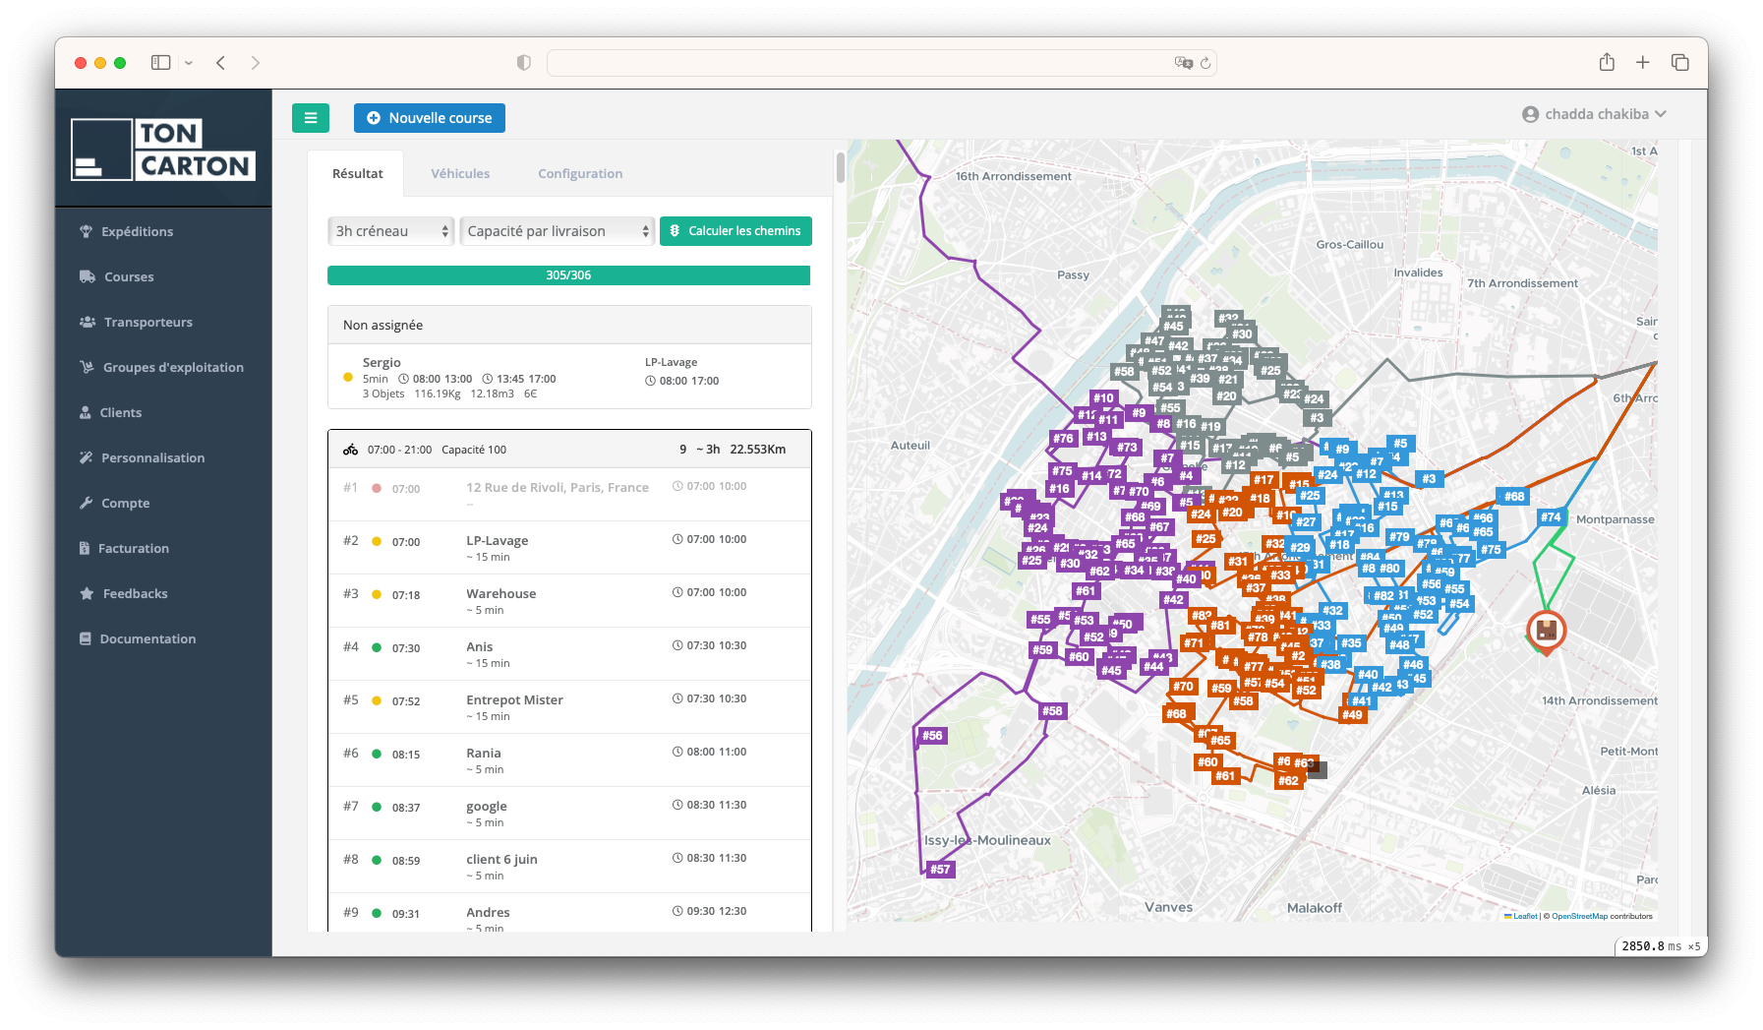Click the Feedbacks star icon
The width and height of the screenshot is (1763, 1030).
(86, 593)
